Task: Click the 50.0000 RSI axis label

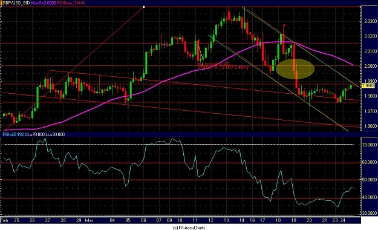Action: click(x=370, y=180)
